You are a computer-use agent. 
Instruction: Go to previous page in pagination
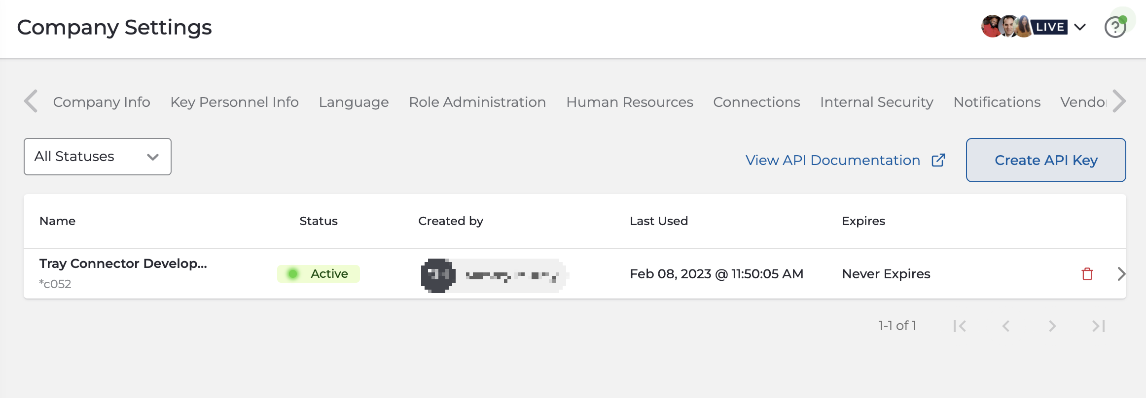point(1006,326)
